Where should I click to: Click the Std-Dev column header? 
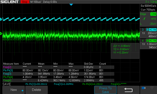pos(89,64)
